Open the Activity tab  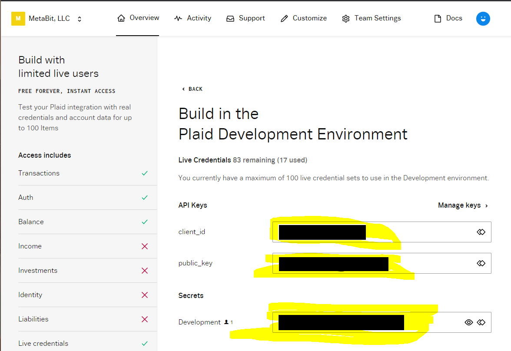coord(192,18)
